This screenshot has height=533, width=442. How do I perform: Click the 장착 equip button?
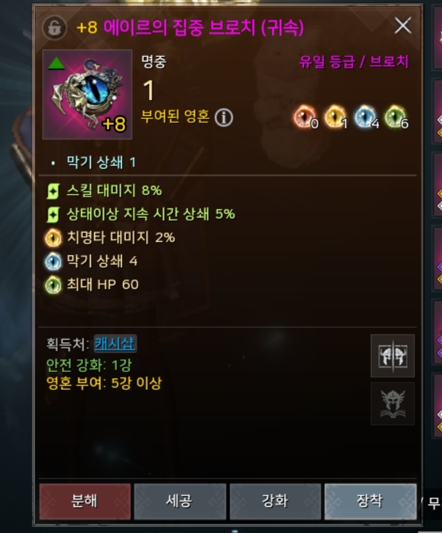pos(370,501)
